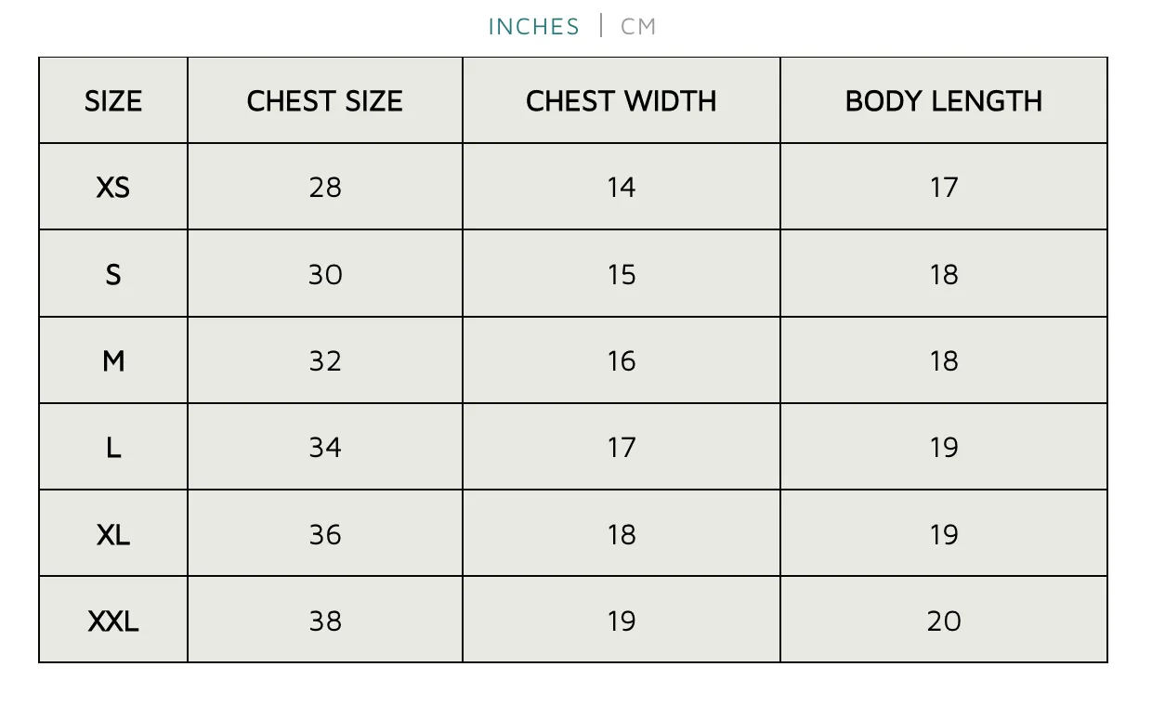Click the SIZE column header

pyautogui.click(x=113, y=100)
